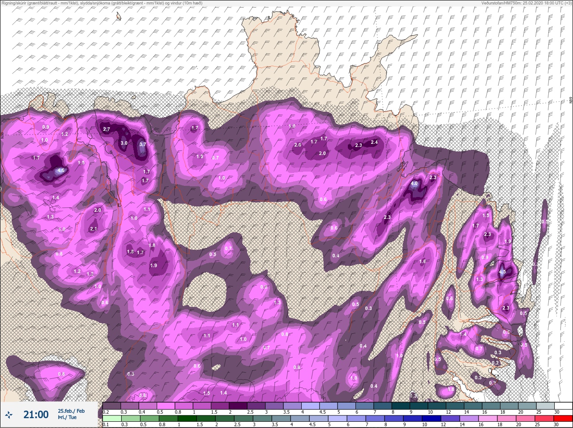Pick the white 30 swatch in snow legend

[x=563, y=406]
